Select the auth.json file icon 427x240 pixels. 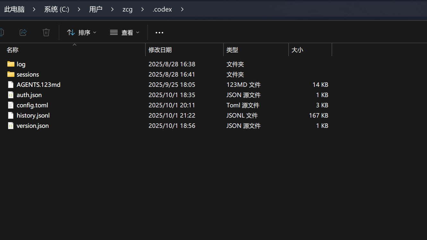[11, 95]
